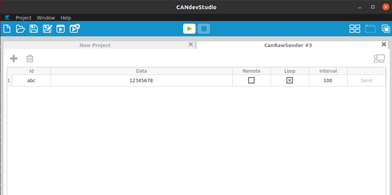The image size is (392, 195).
Task: Open the Project menu
Action: click(x=23, y=18)
